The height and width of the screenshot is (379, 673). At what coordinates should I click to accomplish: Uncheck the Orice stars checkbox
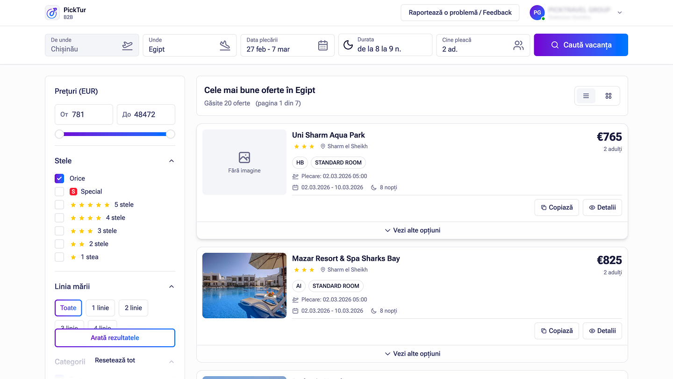(59, 179)
